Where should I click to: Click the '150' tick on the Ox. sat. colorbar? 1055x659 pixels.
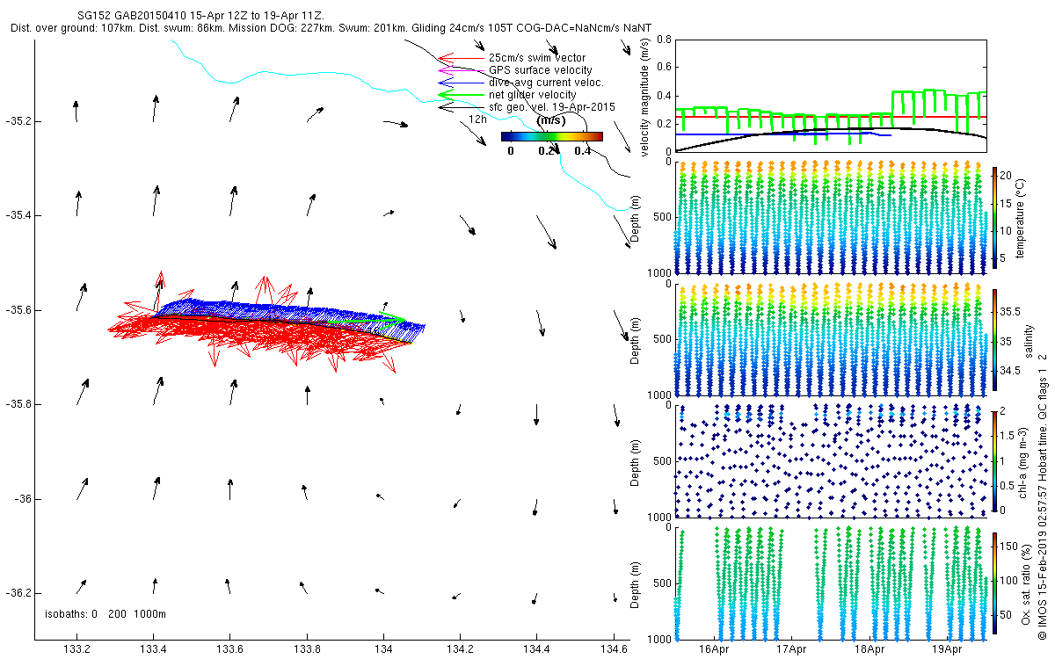pos(1010,546)
